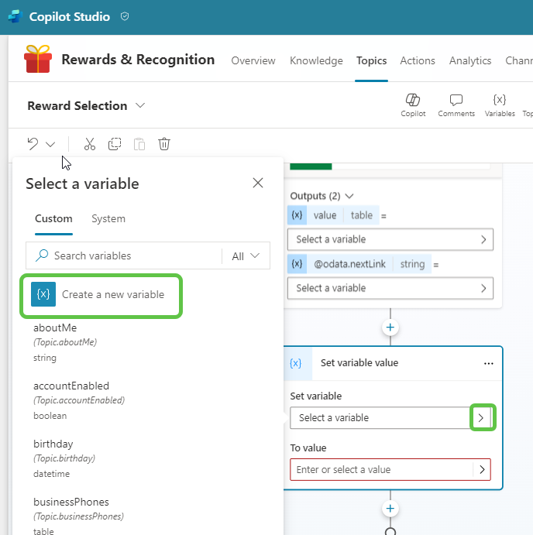Viewport: 533px width, 535px height.
Task: Click the Copy icon in toolbar
Action: pos(115,143)
